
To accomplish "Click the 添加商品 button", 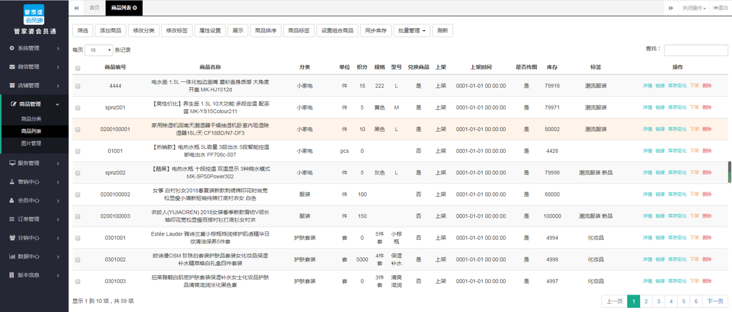I will tap(111, 31).
